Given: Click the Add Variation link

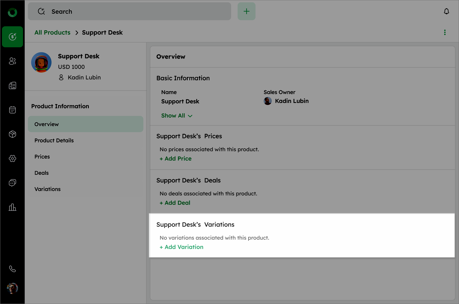Looking at the screenshot, I should point(181,247).
